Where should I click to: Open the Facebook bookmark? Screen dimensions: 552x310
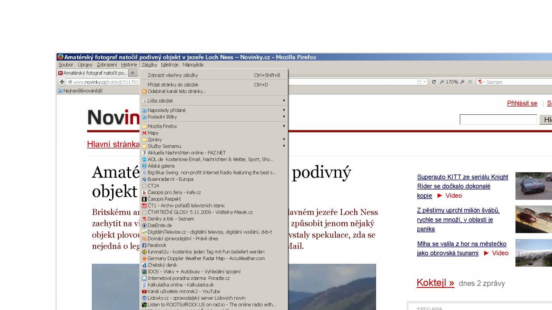[214, 245]
